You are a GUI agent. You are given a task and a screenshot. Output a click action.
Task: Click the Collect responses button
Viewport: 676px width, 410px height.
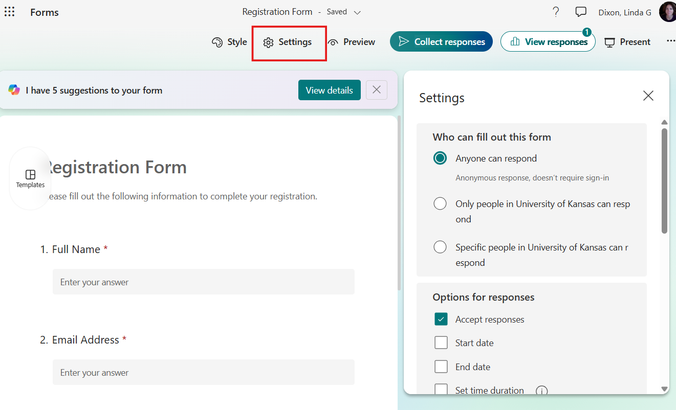[441, 42]
